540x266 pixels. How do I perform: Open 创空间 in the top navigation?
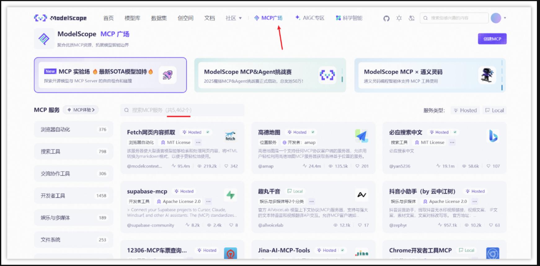pyautogui.click(x=186, y=18)
